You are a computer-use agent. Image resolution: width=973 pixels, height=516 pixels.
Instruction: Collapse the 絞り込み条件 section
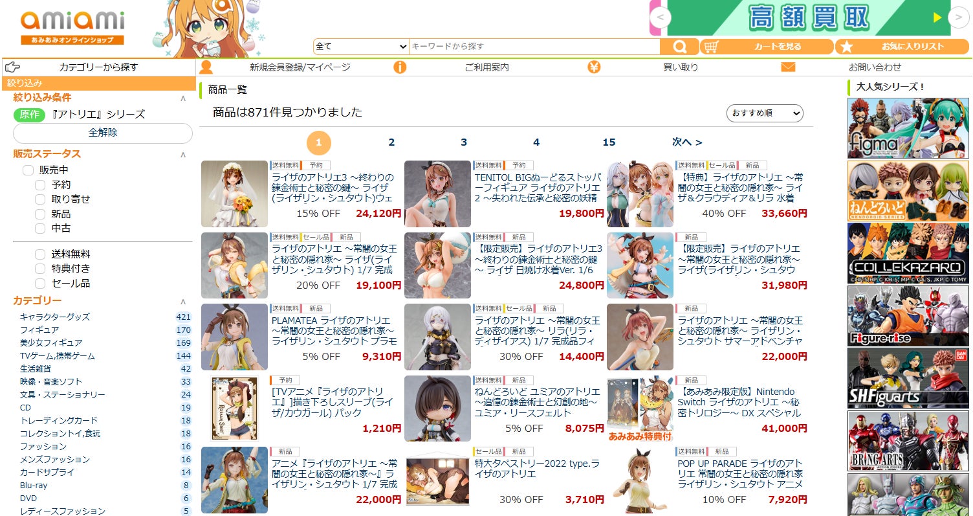pyautogui.click(x=183, y=98)
